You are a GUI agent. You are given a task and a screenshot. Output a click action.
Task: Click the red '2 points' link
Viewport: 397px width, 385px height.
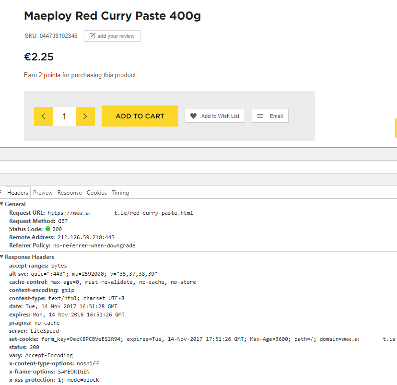(x=49, y=75)
